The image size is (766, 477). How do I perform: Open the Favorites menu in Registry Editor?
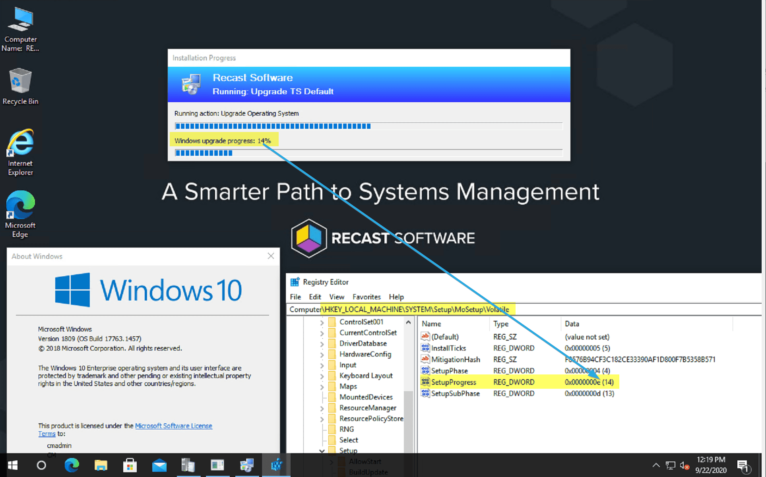[x=366, y=297]
